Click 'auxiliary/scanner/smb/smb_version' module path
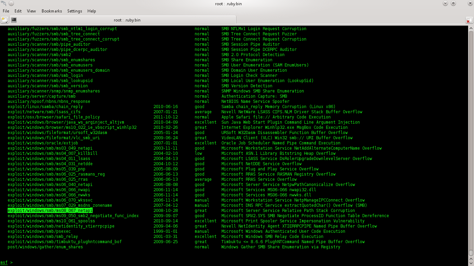The width and height of the screenshot is (474, 266). 48,86
